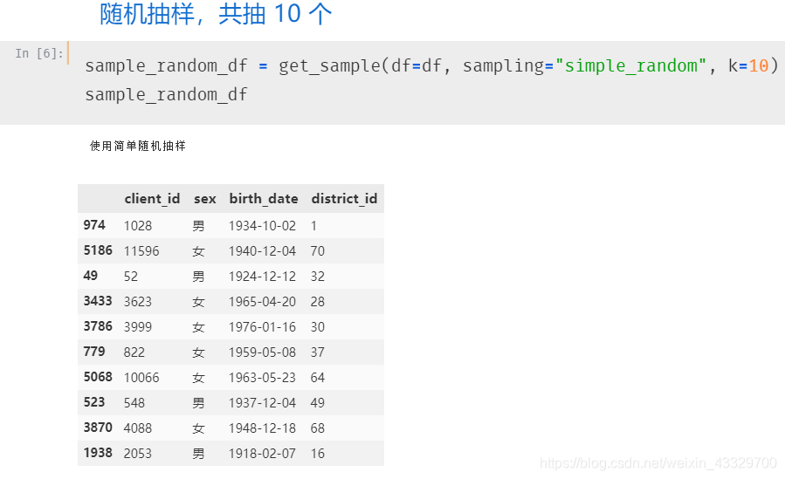The height and width of the screenshot is (479, 785).
Task: Click row index 5068
Action: [x=98, y=377]
